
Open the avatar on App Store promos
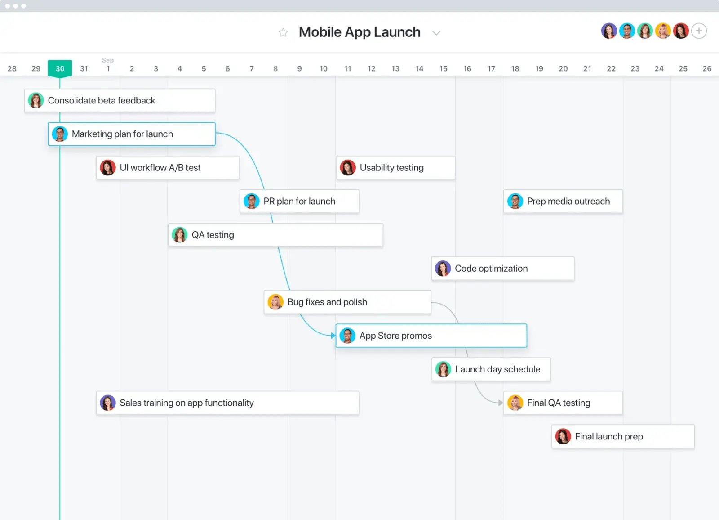347,336
